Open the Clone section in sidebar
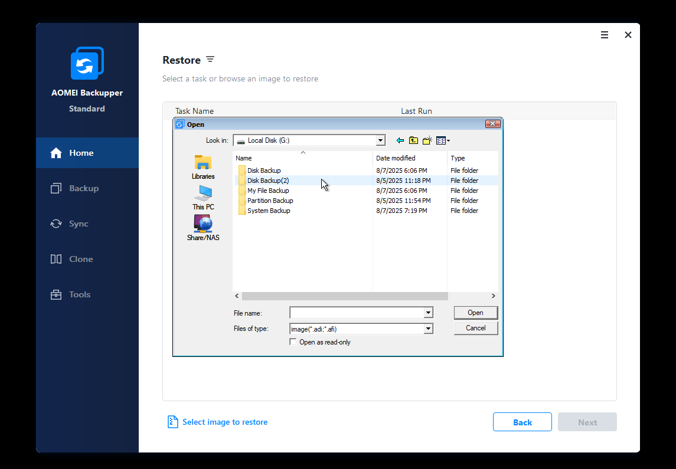The image size is (676, 469). [x=87, y=259]
